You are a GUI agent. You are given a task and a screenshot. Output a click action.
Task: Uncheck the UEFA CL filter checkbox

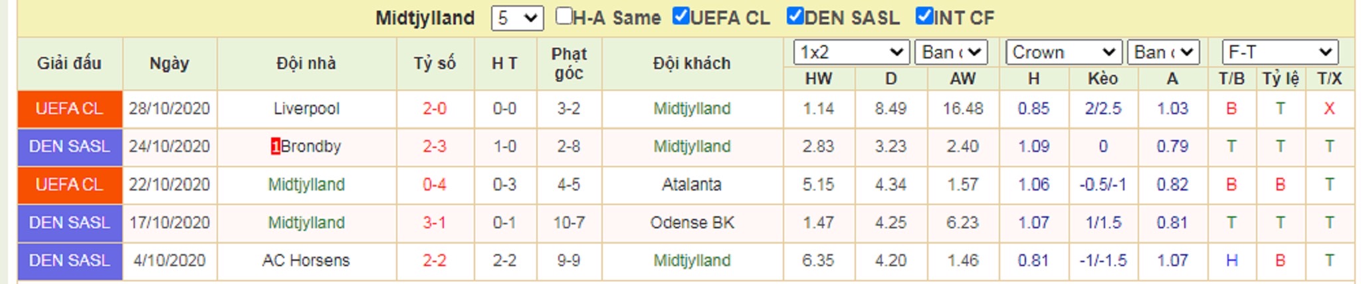point(680,16)
